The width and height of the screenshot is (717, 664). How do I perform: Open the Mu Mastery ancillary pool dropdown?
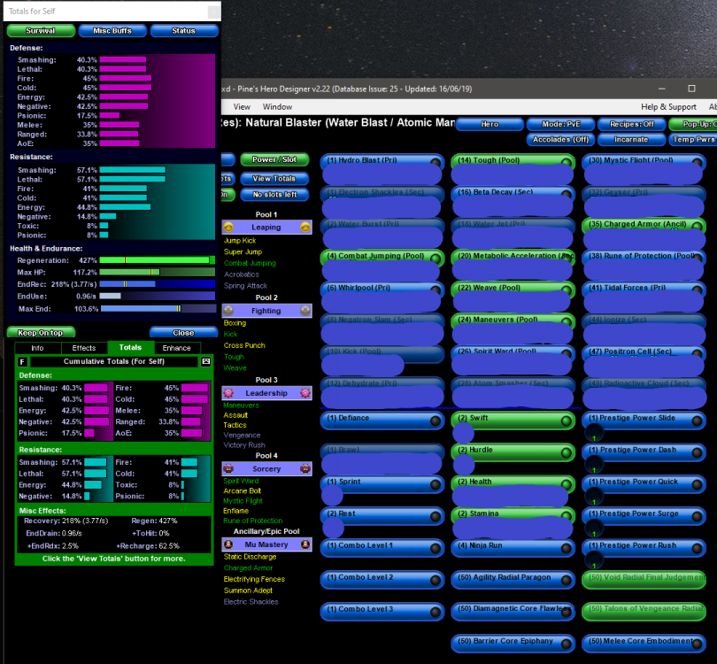(266, 544)
